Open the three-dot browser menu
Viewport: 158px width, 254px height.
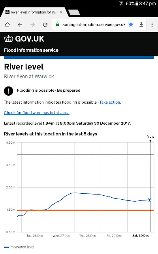[152, 25]
